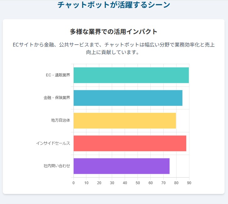Click the 10 tick on the x-axis

(86, 183)
